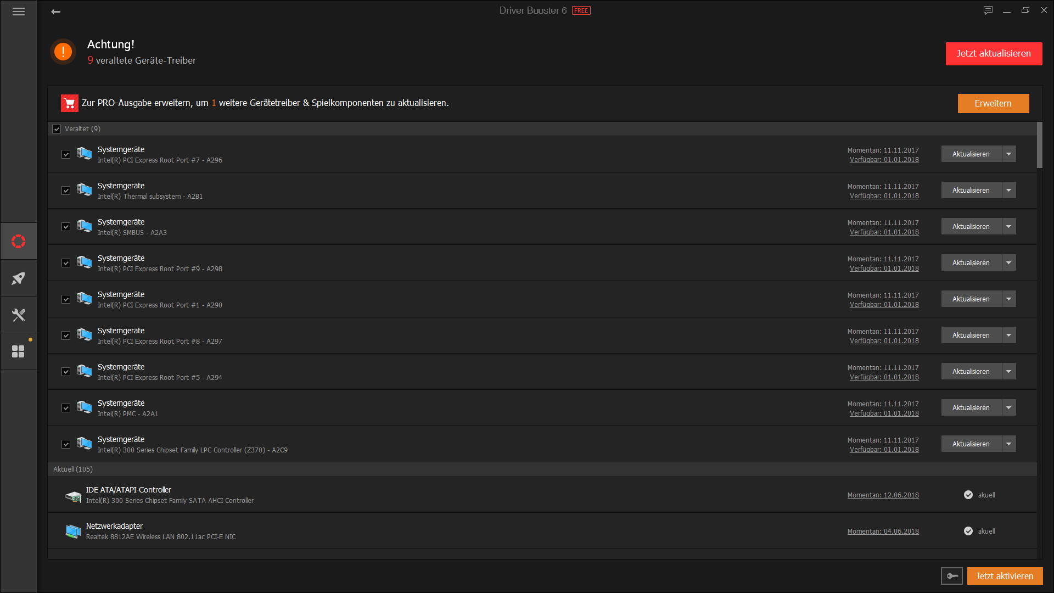1054x593 pixels.
Task: Uncheck Intel(R) SMBUS - A2A3 driver
Action: [66, 226]
